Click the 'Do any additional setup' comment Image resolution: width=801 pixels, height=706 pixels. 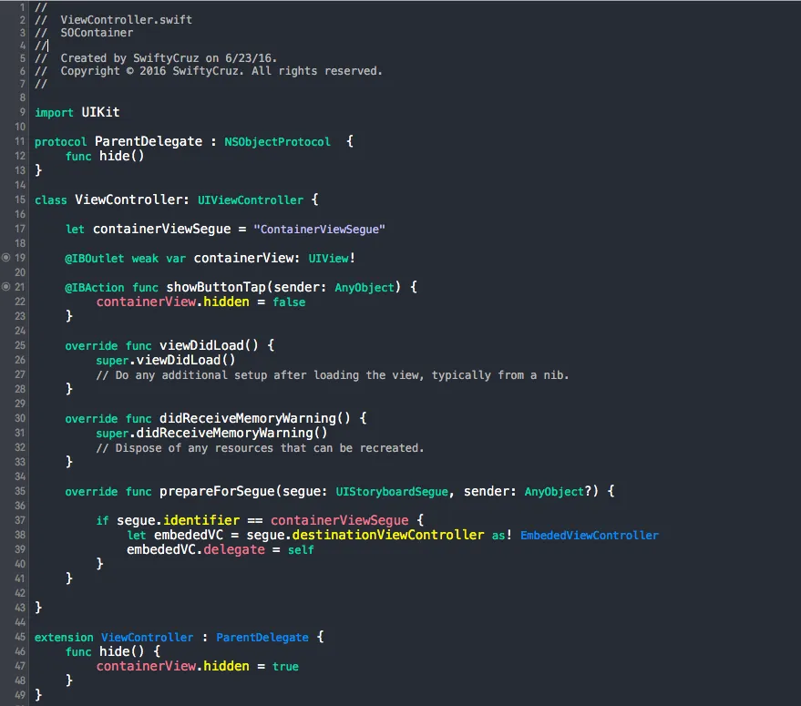coord(333,375)
